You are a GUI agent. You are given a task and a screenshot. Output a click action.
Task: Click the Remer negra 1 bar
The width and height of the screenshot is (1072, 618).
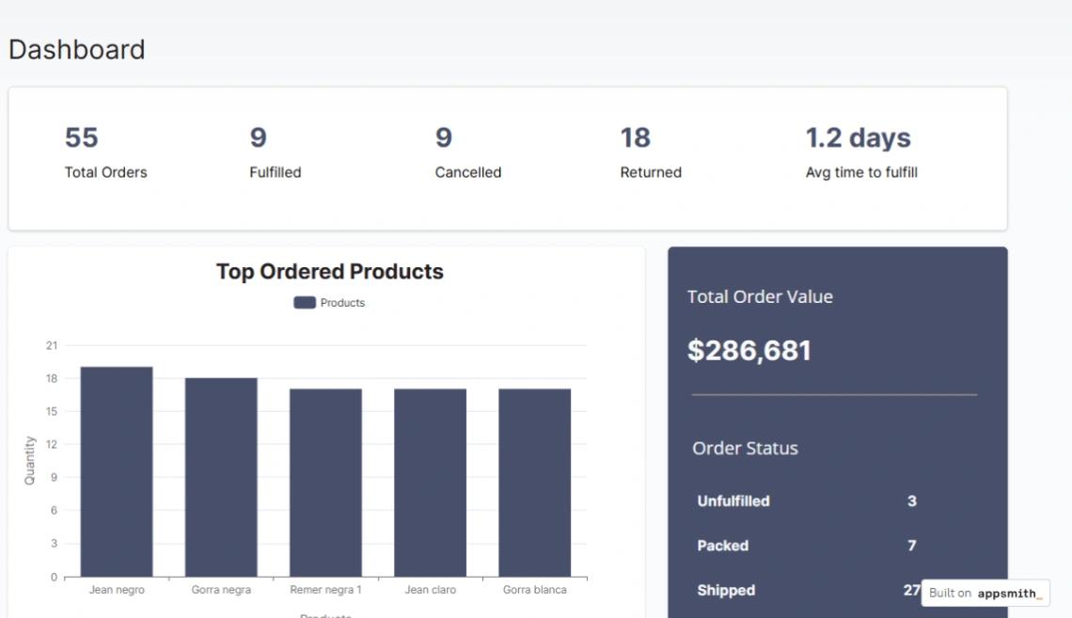coord(325,483)
